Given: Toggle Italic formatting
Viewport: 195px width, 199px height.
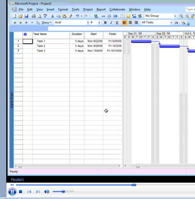Looking at the screenshot, I should point(111,22).
